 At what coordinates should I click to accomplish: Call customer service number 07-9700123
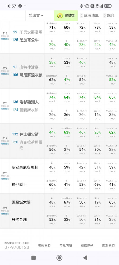[x=17, y=248]
